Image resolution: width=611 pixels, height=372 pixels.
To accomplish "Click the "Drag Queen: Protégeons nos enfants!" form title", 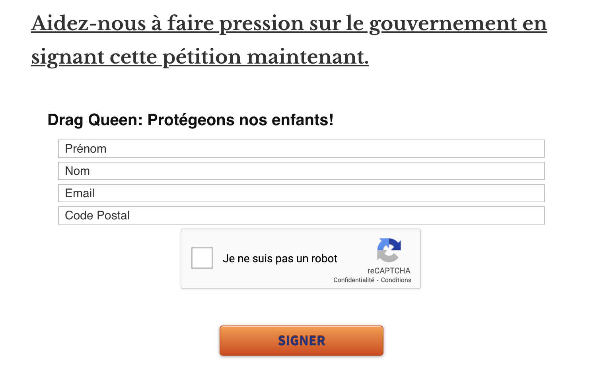I will (191, 120).
